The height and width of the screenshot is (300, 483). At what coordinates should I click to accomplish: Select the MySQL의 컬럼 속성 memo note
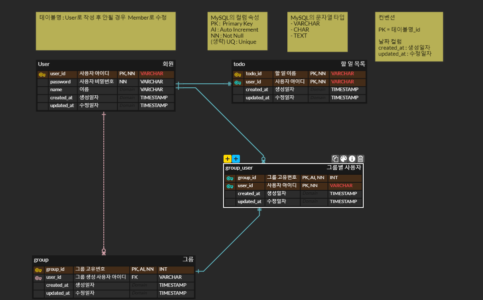(x=237, y=31)
